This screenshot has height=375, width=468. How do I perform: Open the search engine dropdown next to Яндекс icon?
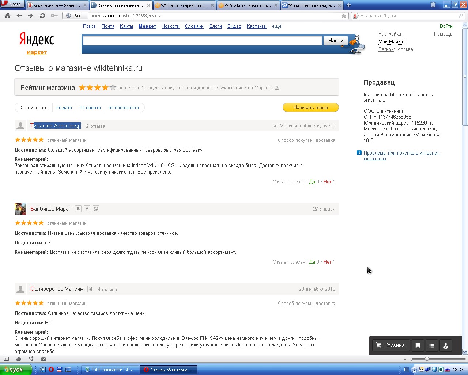click(x=362, y=16)
